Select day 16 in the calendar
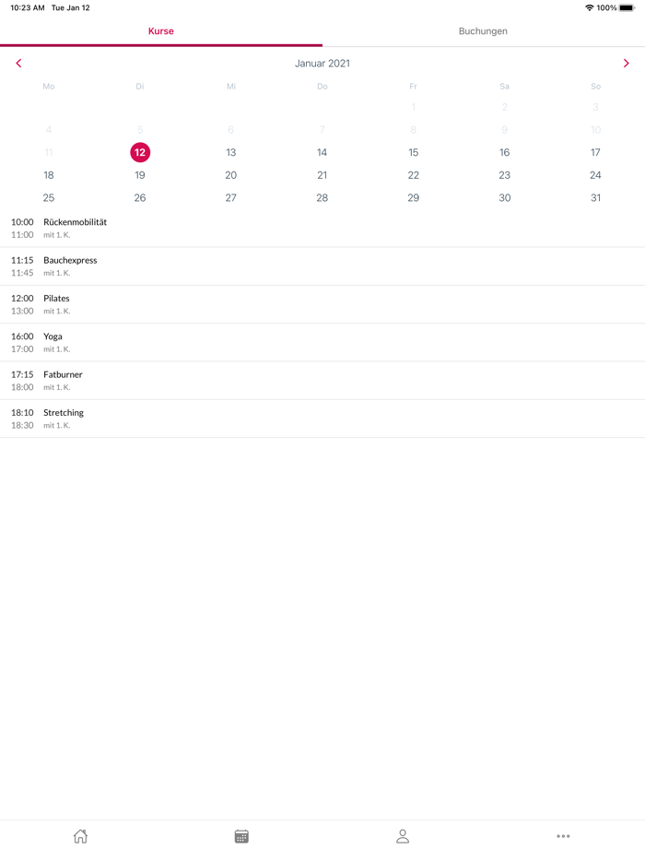Image resolution: width=645 pixels, height=861 pixels. [x=504, y=152]
